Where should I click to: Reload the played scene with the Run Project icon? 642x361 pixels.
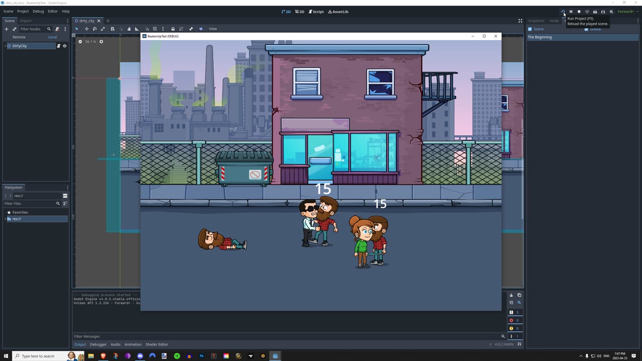(563, 12)
